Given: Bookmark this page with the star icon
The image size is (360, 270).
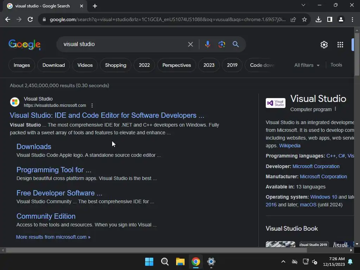Looking at the screenshot, I should click(x=304, y=20).
